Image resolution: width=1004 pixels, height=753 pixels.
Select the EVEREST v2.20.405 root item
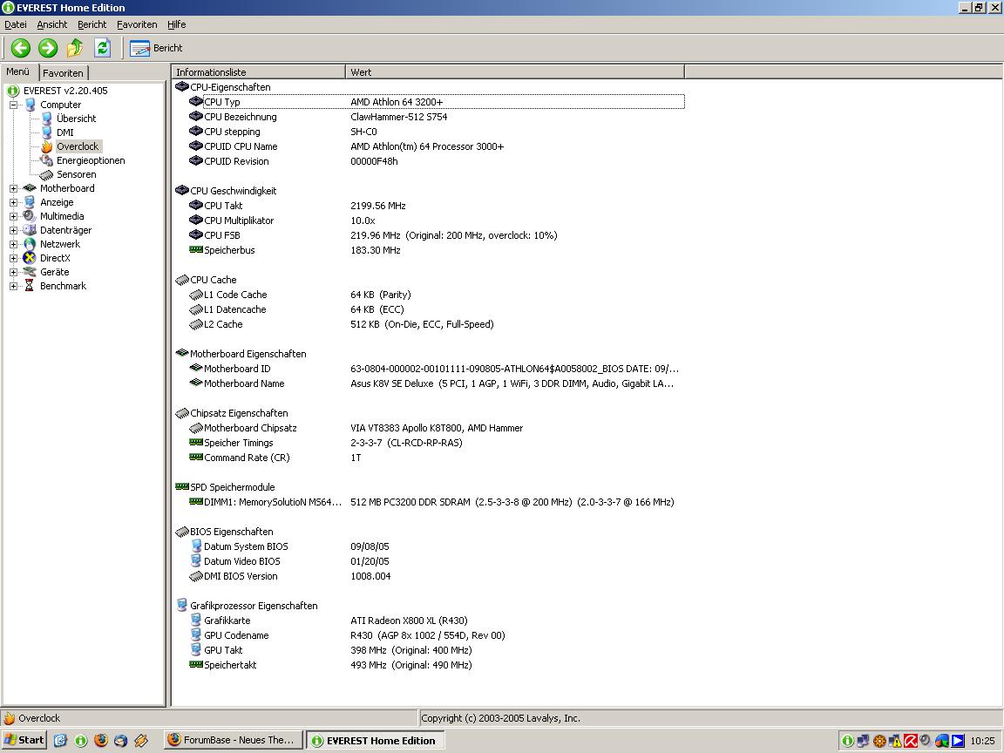pos(65,91)
